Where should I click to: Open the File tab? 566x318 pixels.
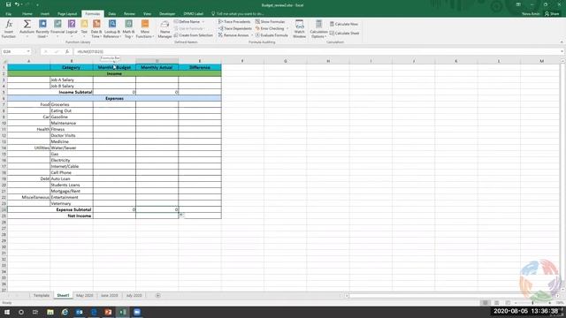pos(8,14)
